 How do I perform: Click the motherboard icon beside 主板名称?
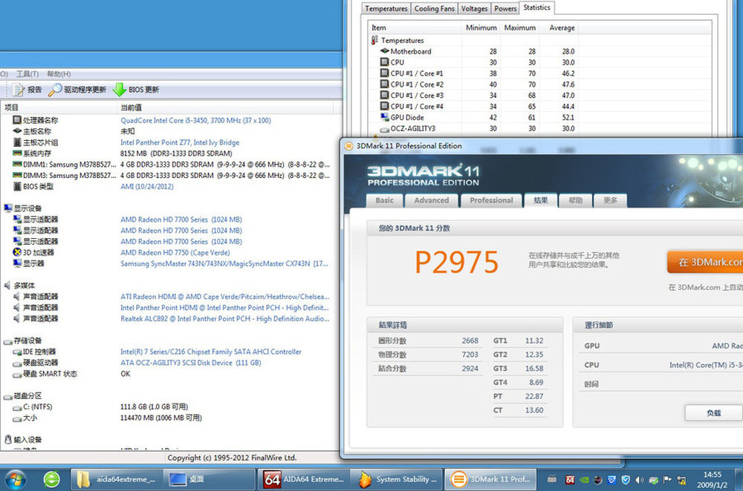[x=17, y=131]
